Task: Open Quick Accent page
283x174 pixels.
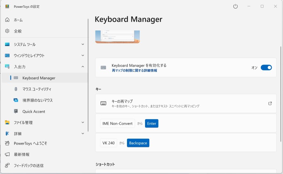Action: click(x=45, y=111)
